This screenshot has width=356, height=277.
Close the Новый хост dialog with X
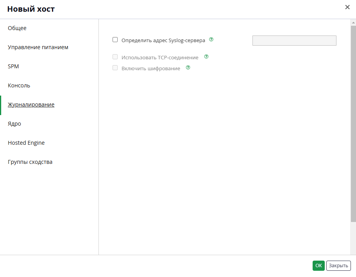[x=347, y=7]
